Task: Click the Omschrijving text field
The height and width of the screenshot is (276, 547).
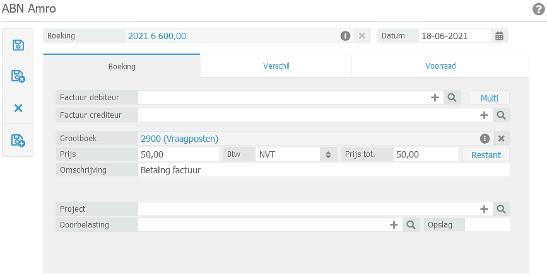Action: point(323,170)
